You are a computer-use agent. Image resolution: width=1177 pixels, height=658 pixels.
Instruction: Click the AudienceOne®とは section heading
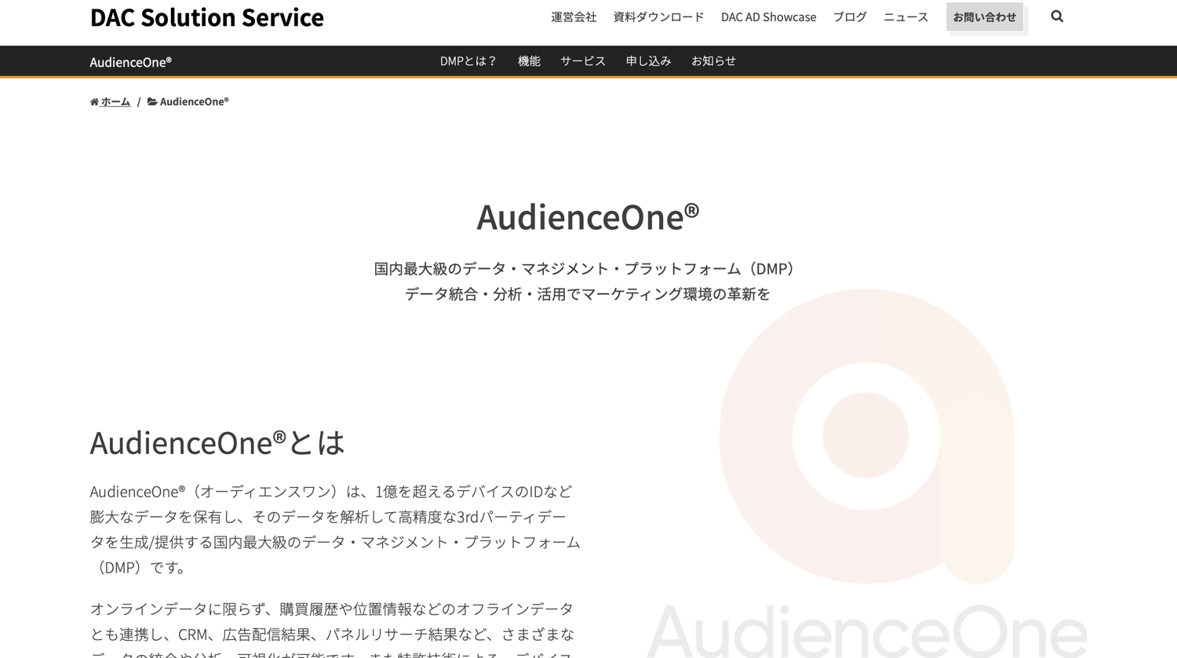click(x=217, y=442)
